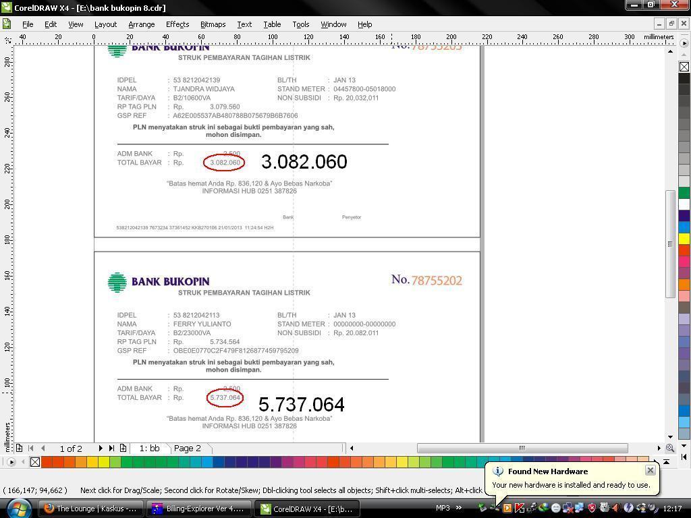Click the disconnected network tray icon with red X
Image resolution: width=691 pixels, height=518 pixels.
(568, 509)
